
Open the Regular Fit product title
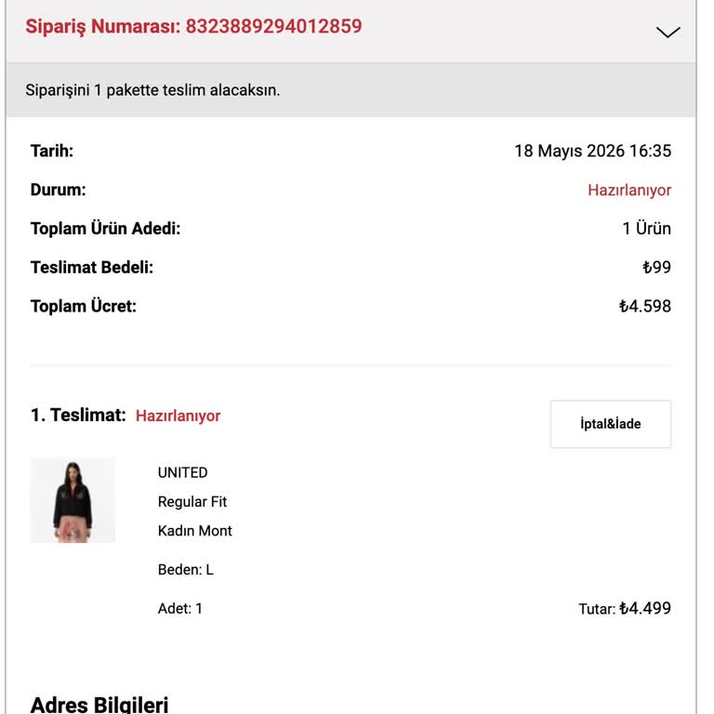[x=192, y=502]
